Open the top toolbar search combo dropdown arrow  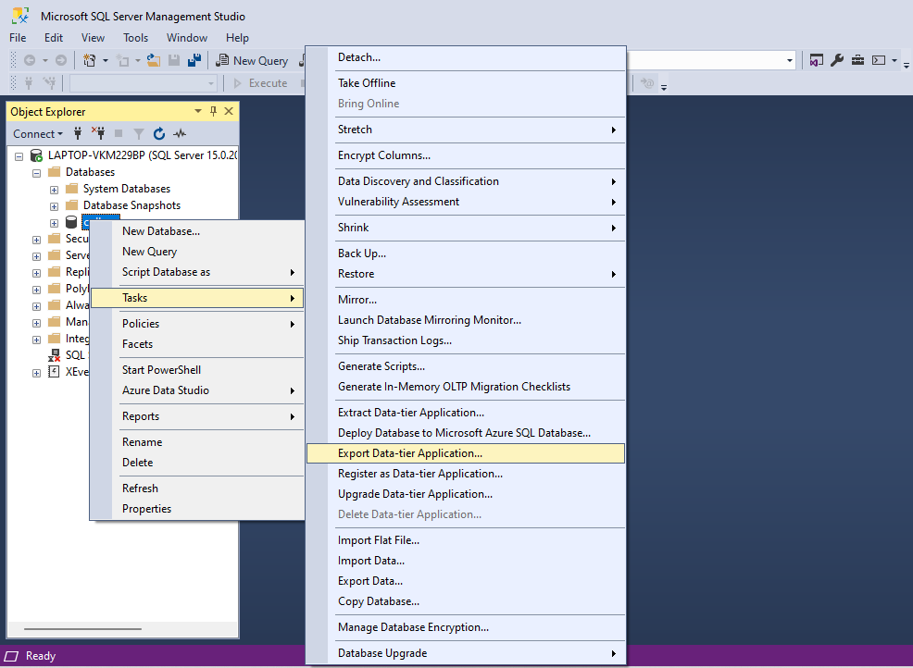790,60
